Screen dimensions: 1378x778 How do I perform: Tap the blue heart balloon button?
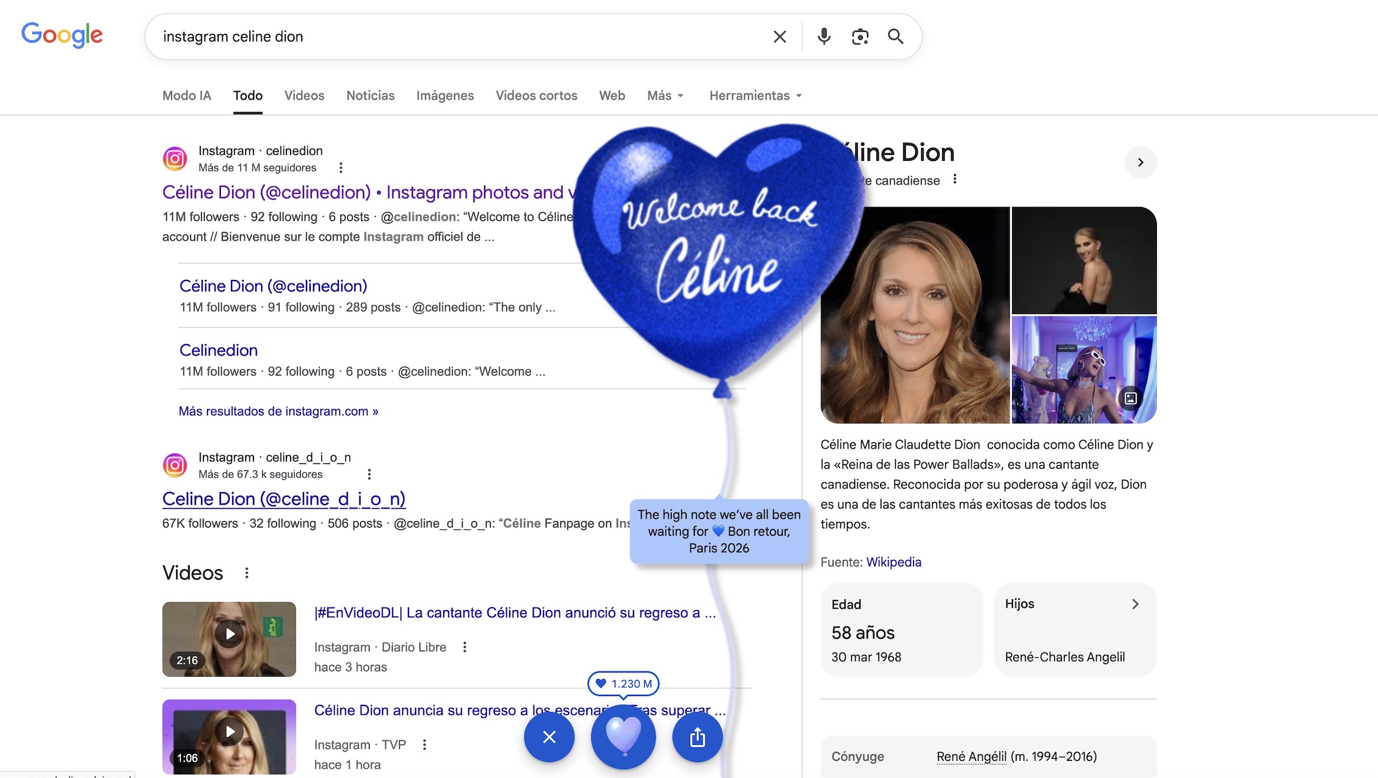623,737
